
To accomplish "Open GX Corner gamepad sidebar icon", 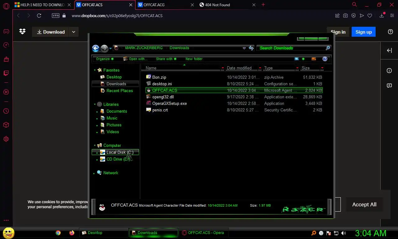I will click(6, 31).
